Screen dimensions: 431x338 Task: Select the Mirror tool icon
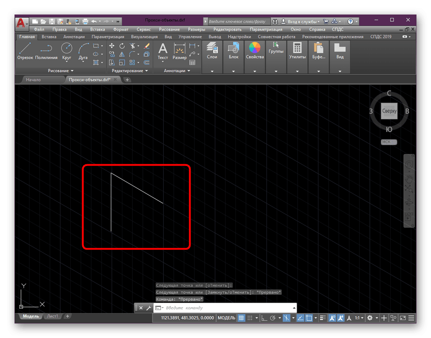(122, 54)
